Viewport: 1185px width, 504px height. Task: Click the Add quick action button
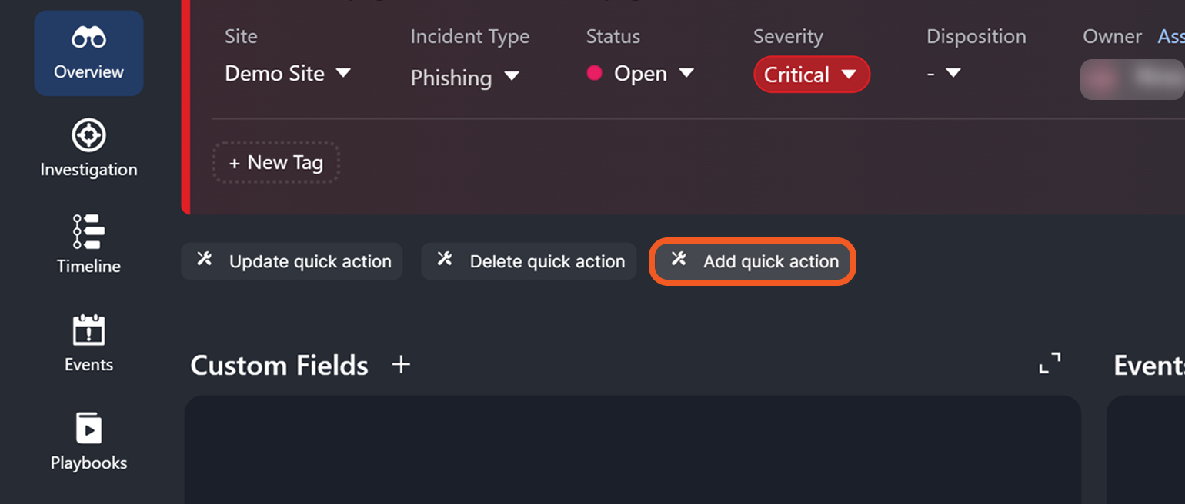click(x=753, y=262)
